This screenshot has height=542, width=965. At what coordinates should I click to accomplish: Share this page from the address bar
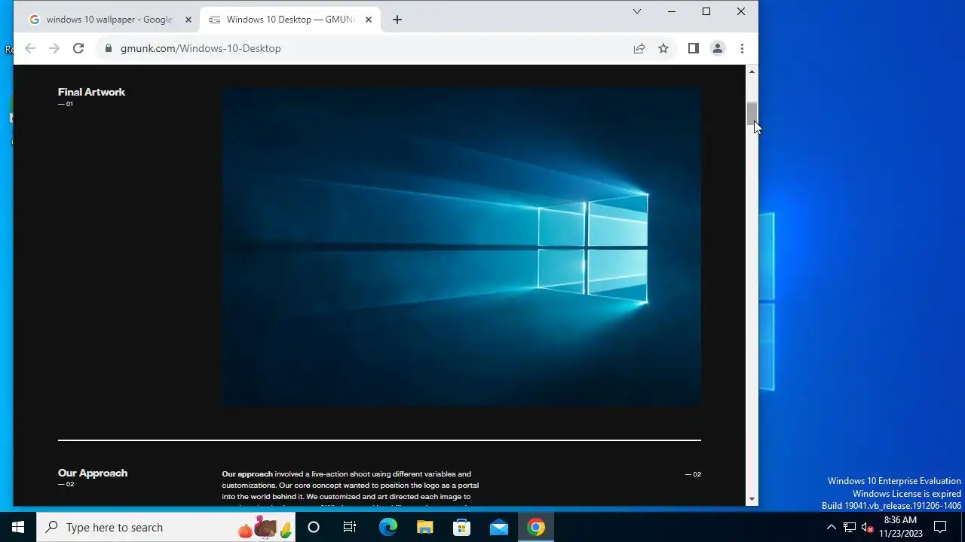pyautogui.click(x=639, y=48)
